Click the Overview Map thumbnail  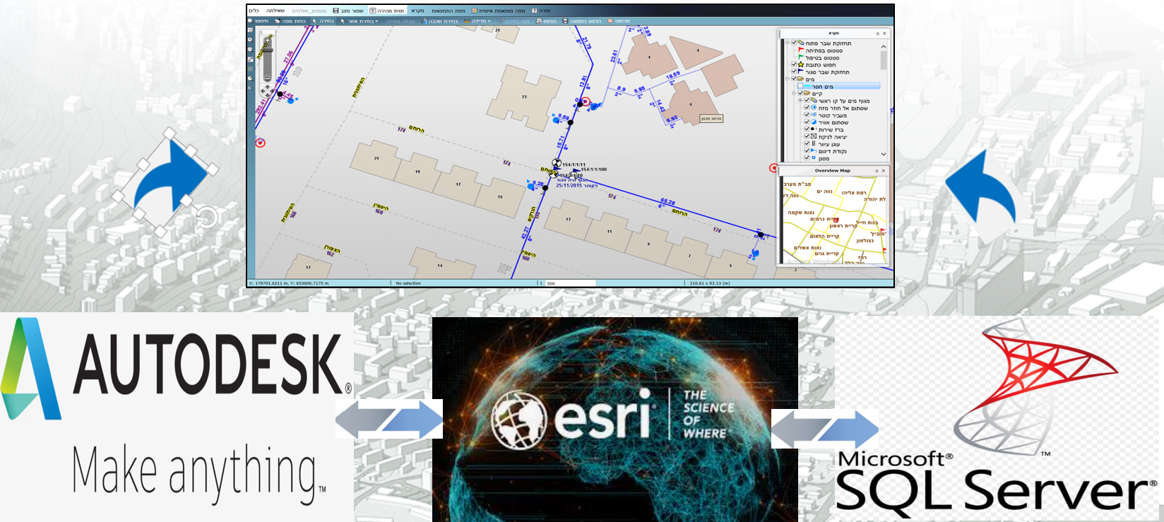click(834, 220)
